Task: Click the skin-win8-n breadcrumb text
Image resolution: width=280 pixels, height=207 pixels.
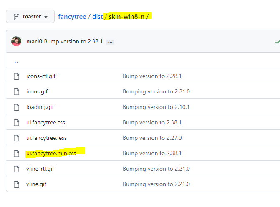Action: coord(126,17)
